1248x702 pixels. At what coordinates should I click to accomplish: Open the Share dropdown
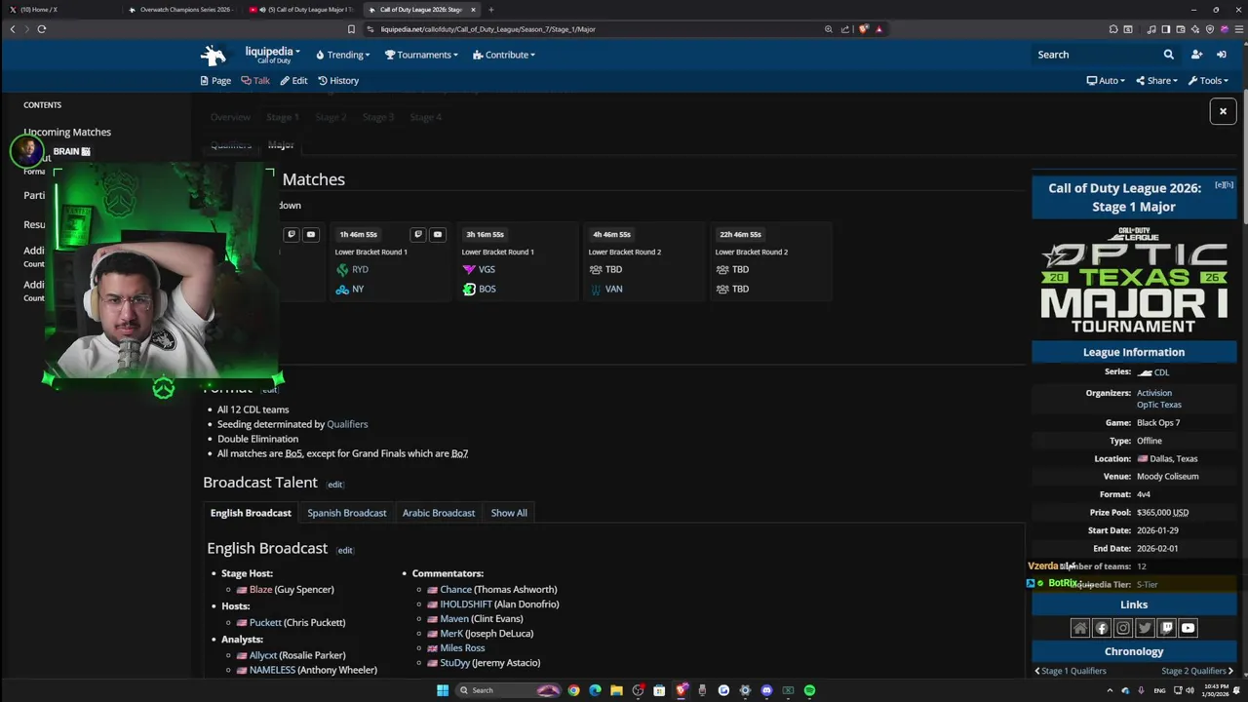point(1156,81)
